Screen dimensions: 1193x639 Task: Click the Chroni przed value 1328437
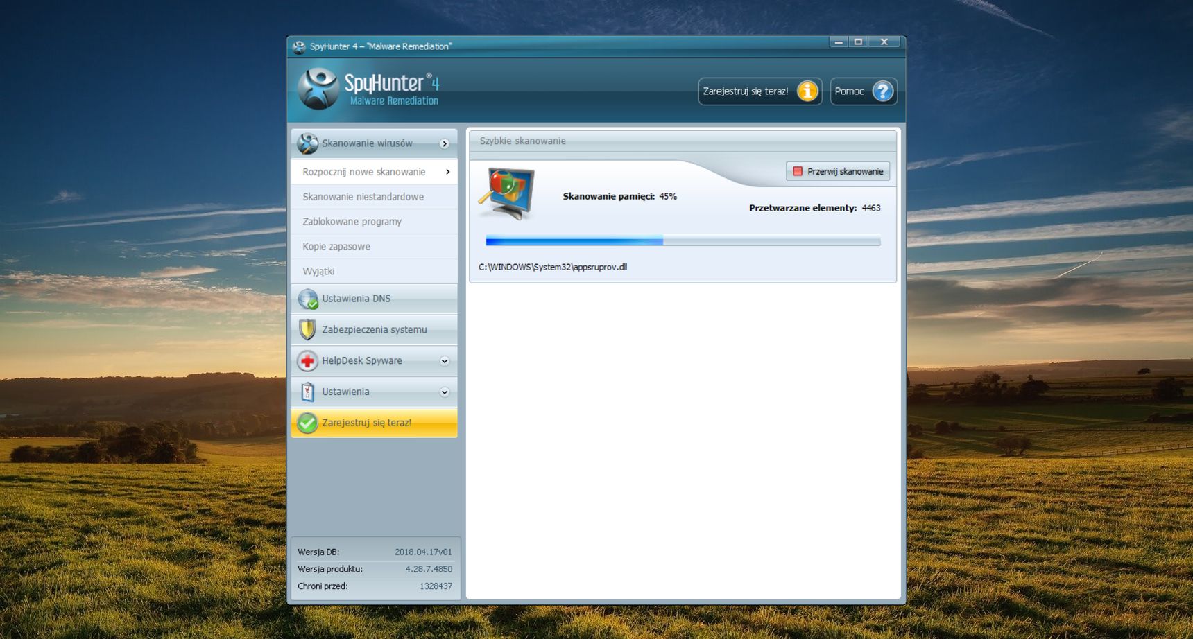[436, 586]
